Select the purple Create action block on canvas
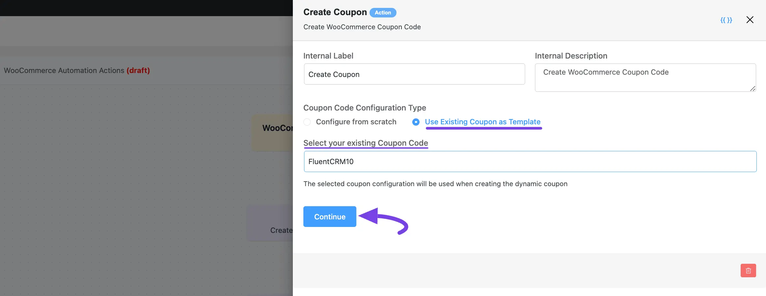766x296 pixels. [270, 223]
